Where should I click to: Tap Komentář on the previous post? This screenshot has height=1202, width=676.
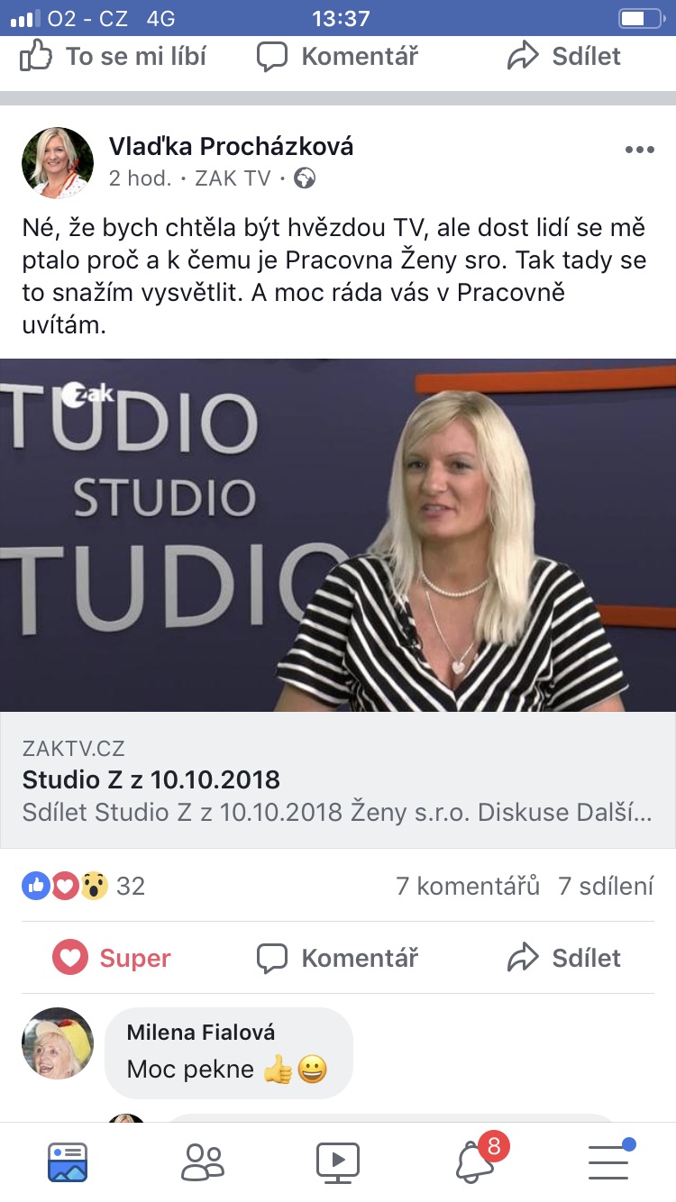(x=338, y=56)
